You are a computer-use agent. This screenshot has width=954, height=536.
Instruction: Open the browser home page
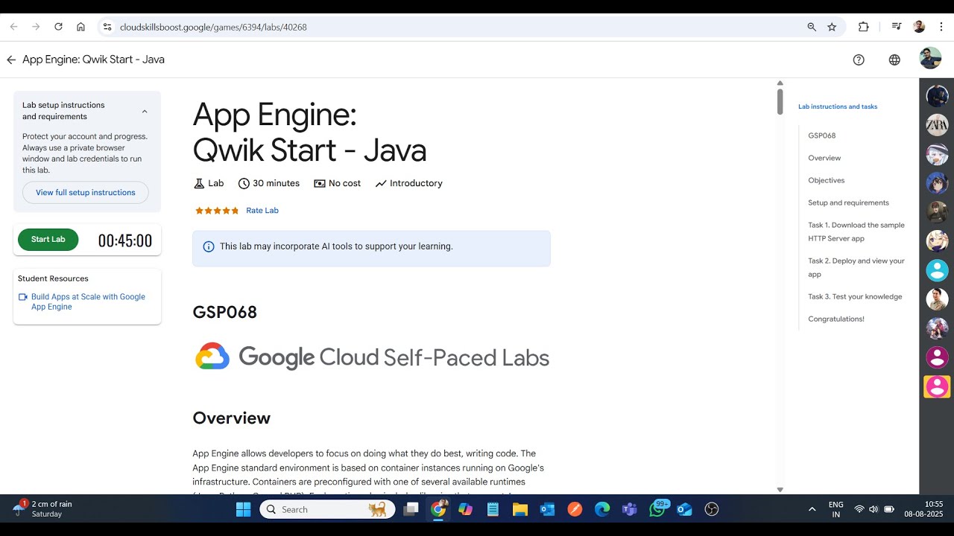tap(80, 27)
